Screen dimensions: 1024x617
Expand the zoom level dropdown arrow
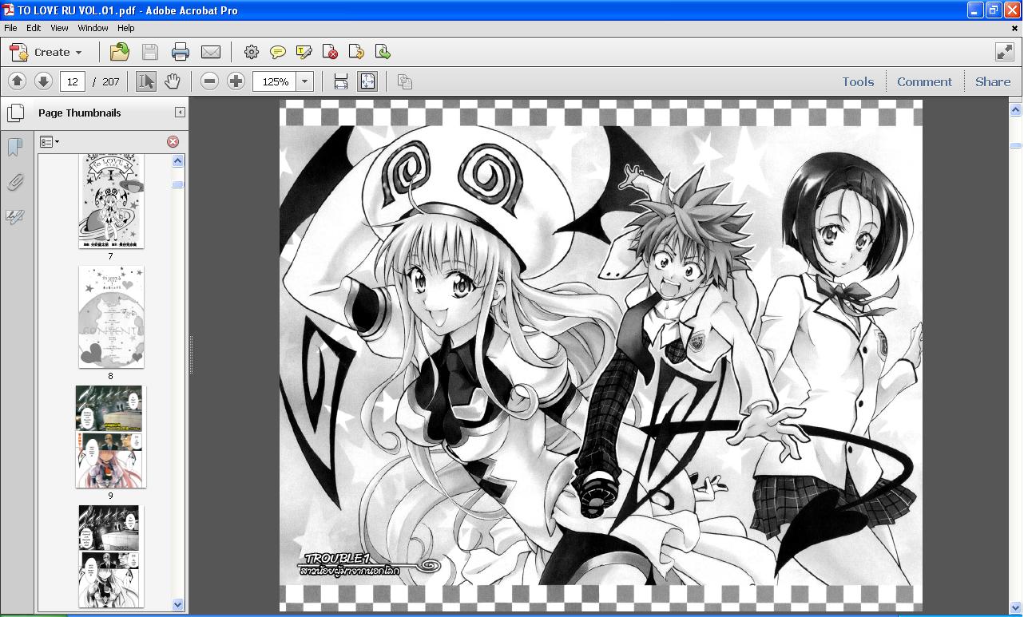point(304,81)
